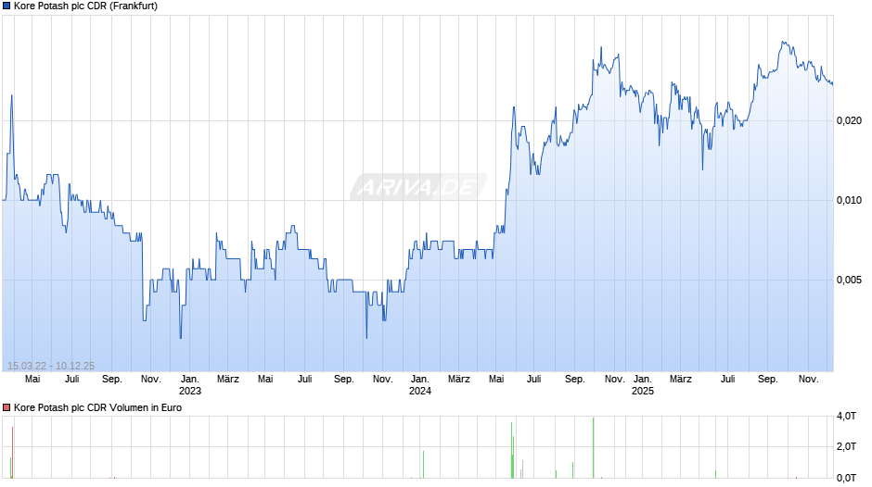The image size is (872, 487).
Task: Click the blue legend square beside Kore Potash title
Action: 6,6
